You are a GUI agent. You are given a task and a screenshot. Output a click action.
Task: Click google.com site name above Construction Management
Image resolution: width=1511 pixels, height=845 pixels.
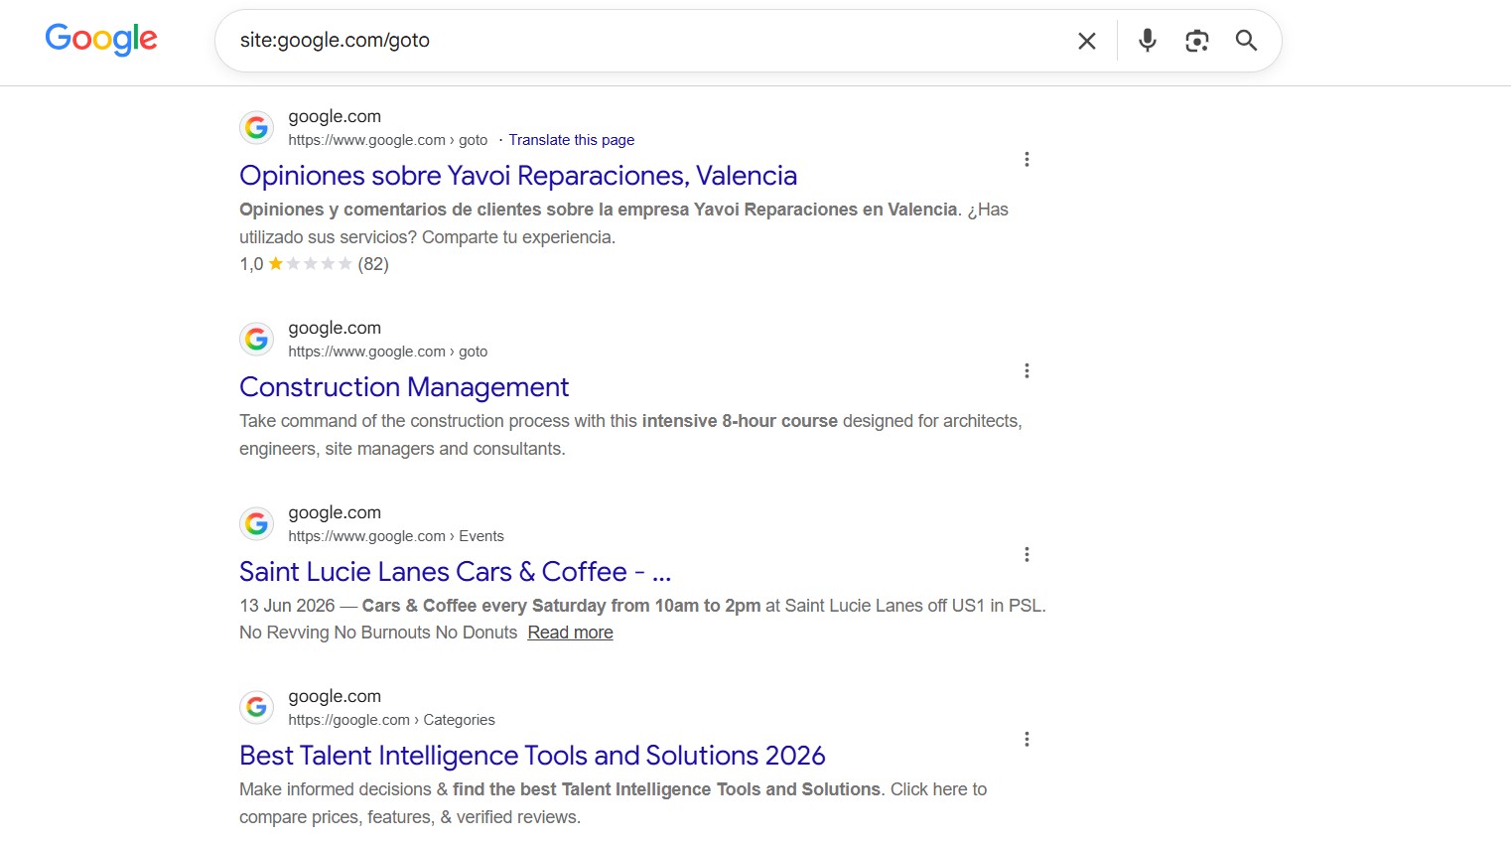(x=335, y=329)
